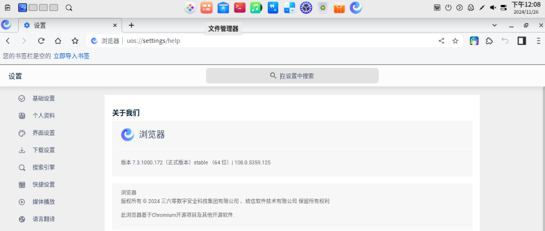
Task: Click the muted volume tray icon
Action: tap(493, 8)
